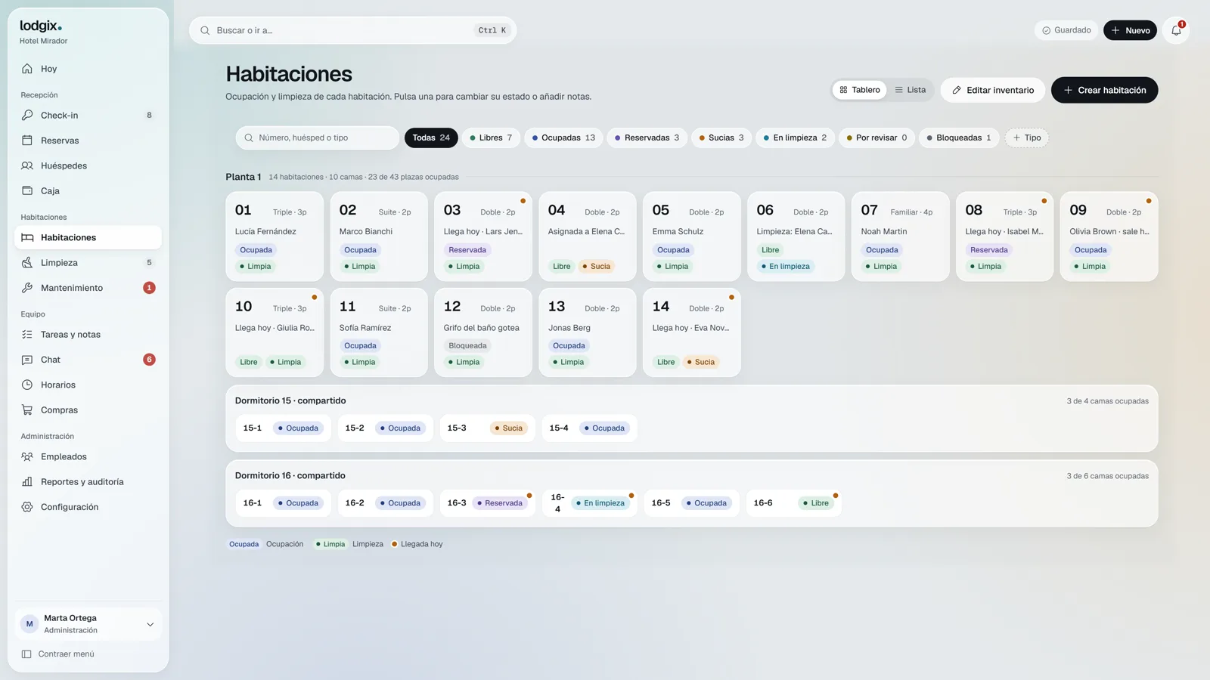This screenshot has height=680, width=1210.
Task: Open Tareas y notas checklist icon
Action: point(27,335)
